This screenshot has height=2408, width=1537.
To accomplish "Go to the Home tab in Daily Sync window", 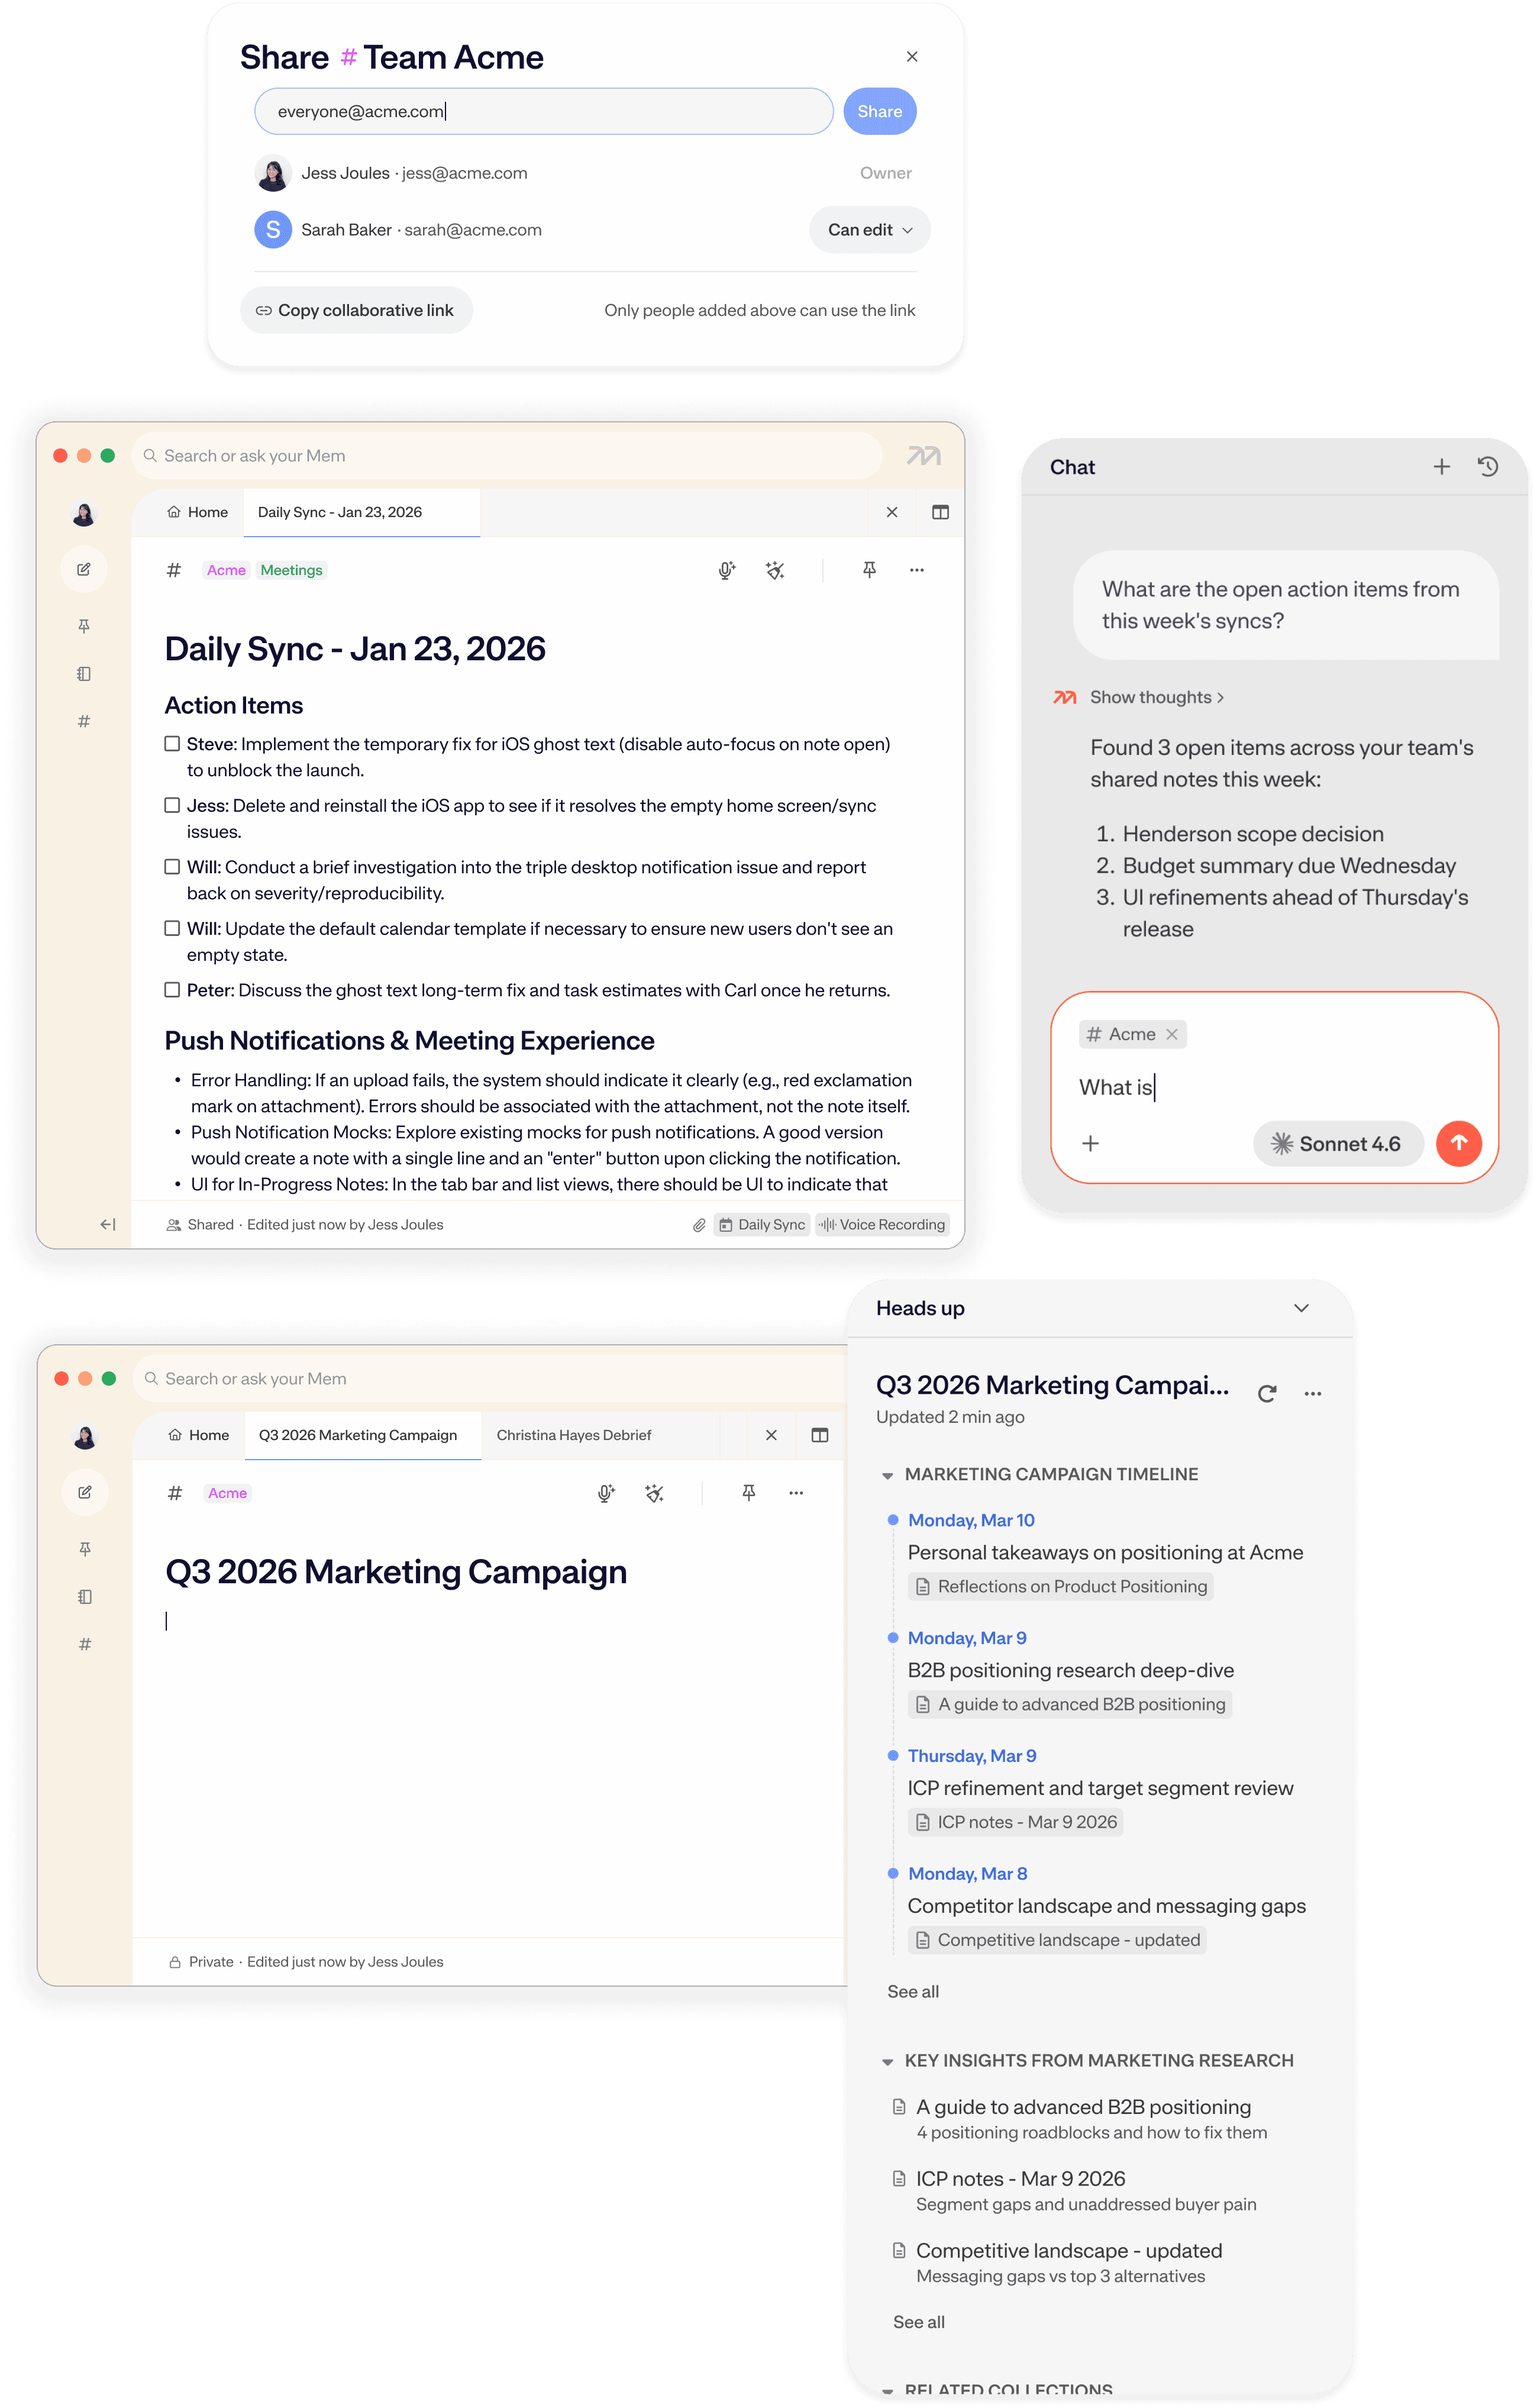I will [x=198, y=512].
